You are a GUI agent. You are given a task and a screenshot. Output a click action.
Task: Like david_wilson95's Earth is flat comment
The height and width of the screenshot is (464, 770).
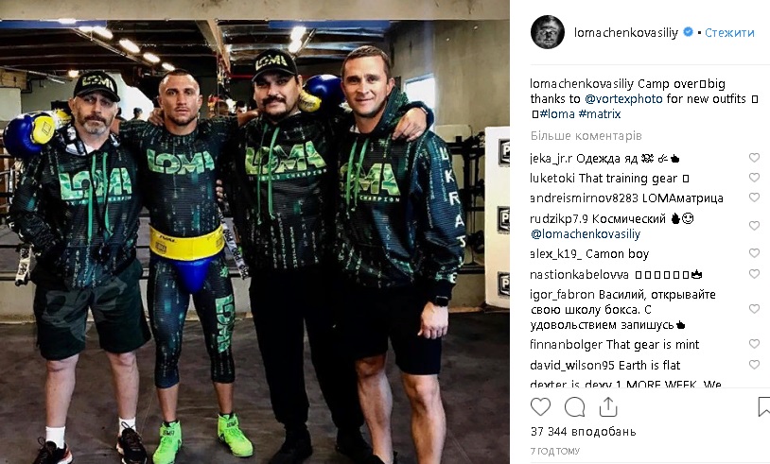[x=754, y=365]
